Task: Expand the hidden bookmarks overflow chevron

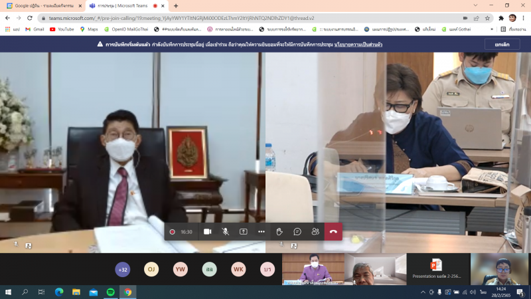Action: coord(492,29)
